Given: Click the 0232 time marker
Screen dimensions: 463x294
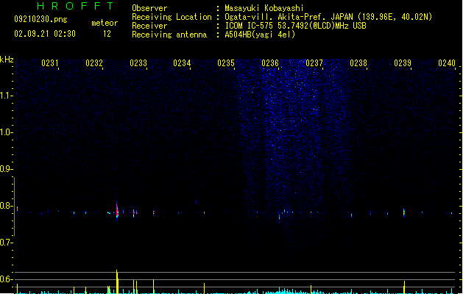Looking at the screenshot, I should (94, 63).
